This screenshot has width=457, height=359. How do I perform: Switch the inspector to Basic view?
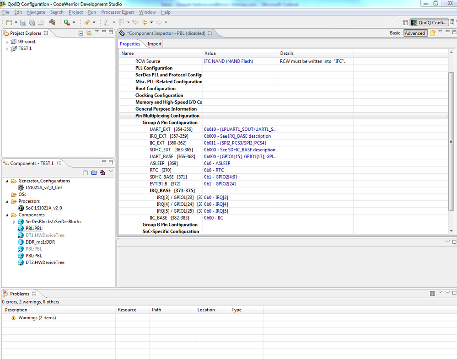coord(395,33)
